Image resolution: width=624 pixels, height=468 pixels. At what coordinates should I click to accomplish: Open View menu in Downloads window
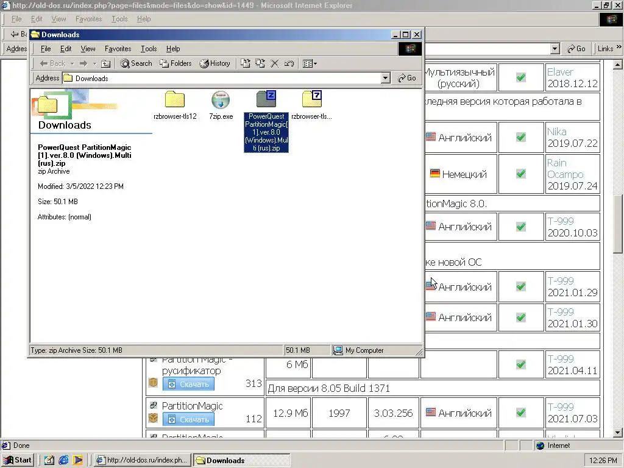point(88,49)
